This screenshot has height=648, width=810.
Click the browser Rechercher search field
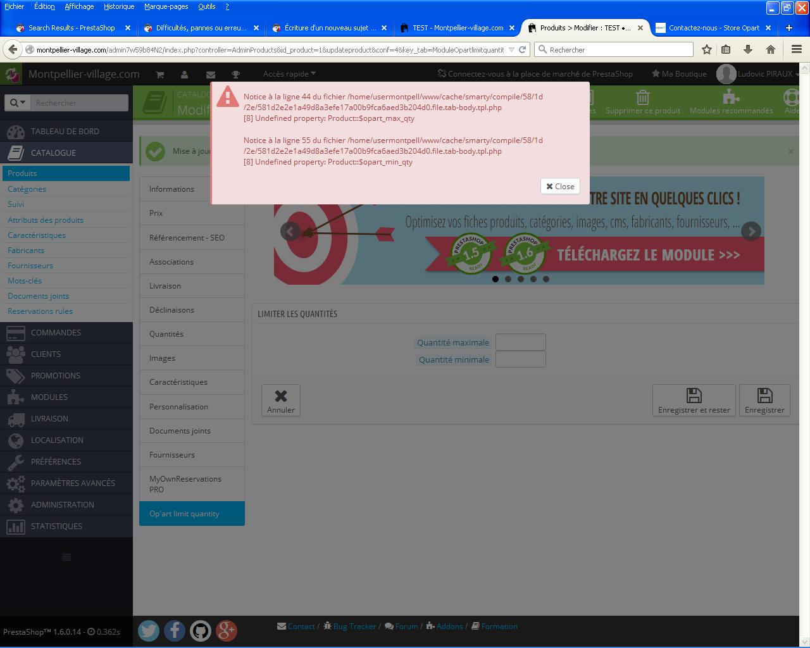pos(614,49)
